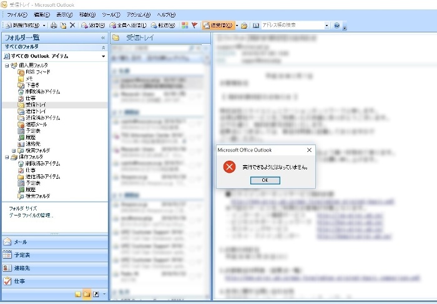Screen dimensions: 437x304
Task: Select the 下書き folder
Action: (x=32, y=85)
